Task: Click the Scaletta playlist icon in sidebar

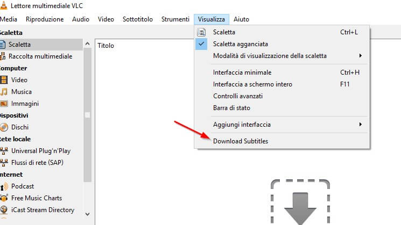Action: click(2, 45)
